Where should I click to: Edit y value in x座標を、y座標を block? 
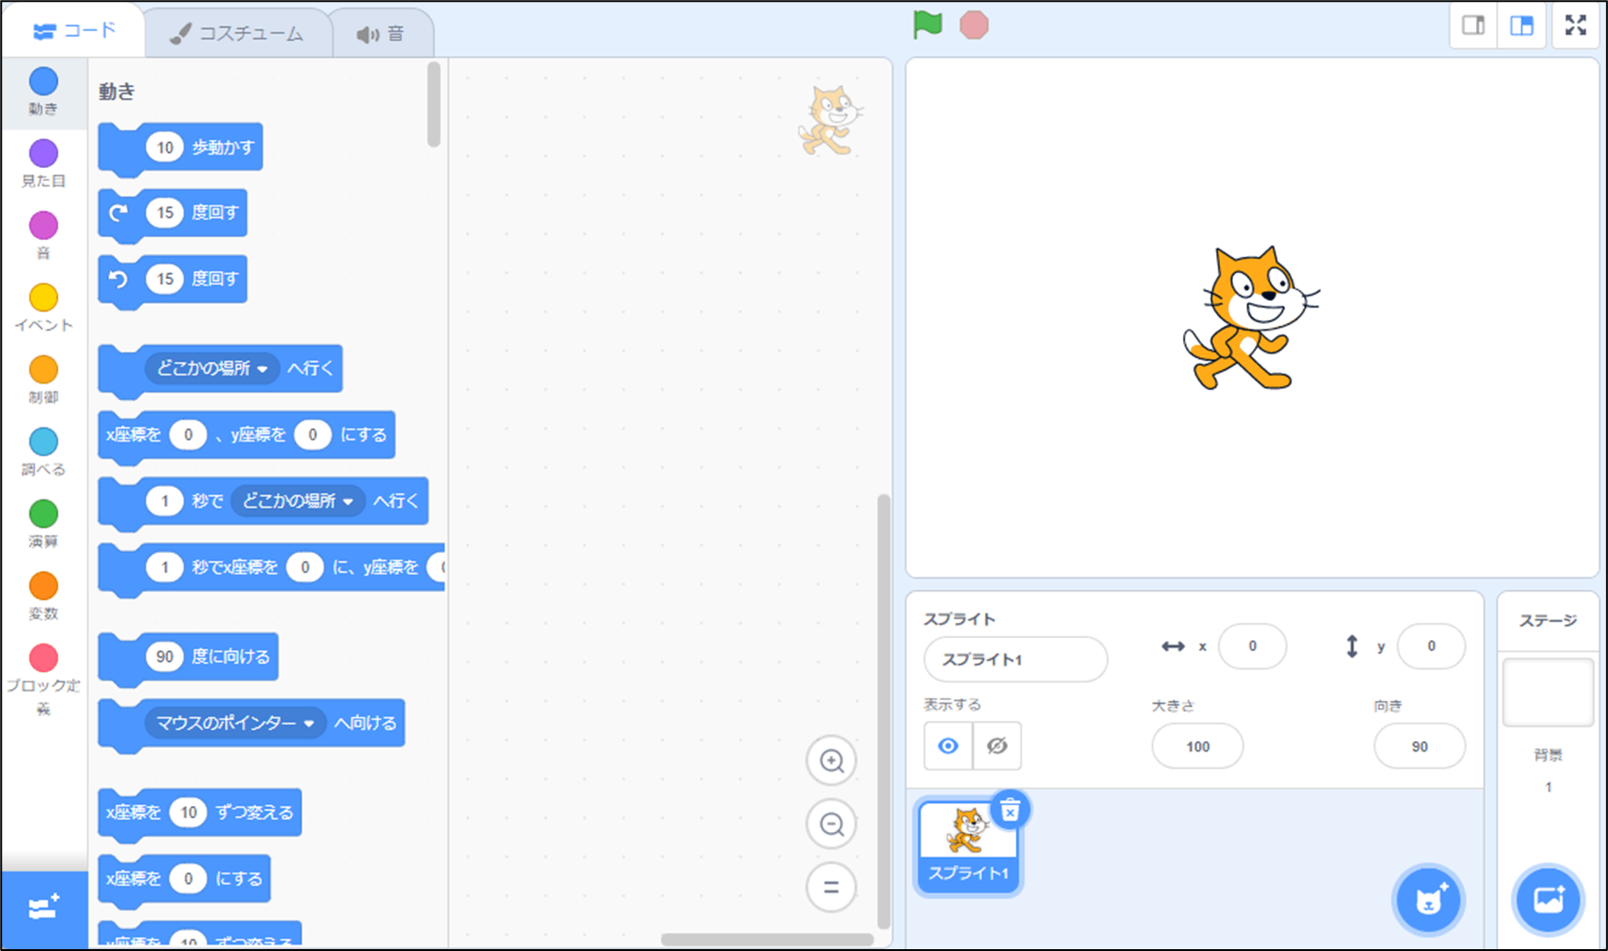[313, 435]
